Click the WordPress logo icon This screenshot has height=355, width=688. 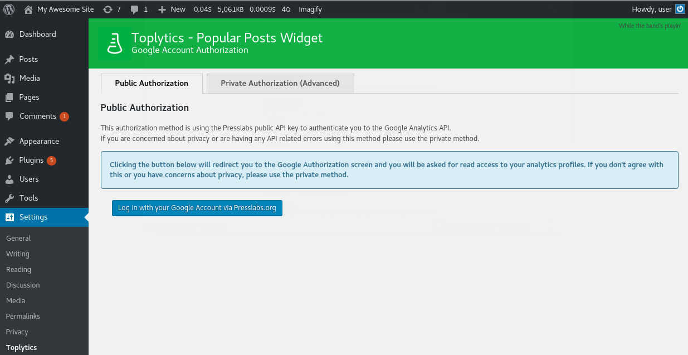(9, 9)
